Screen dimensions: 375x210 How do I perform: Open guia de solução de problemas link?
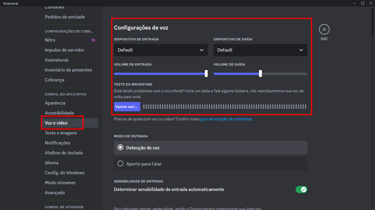pyautogui.click(x=226, y=119)
